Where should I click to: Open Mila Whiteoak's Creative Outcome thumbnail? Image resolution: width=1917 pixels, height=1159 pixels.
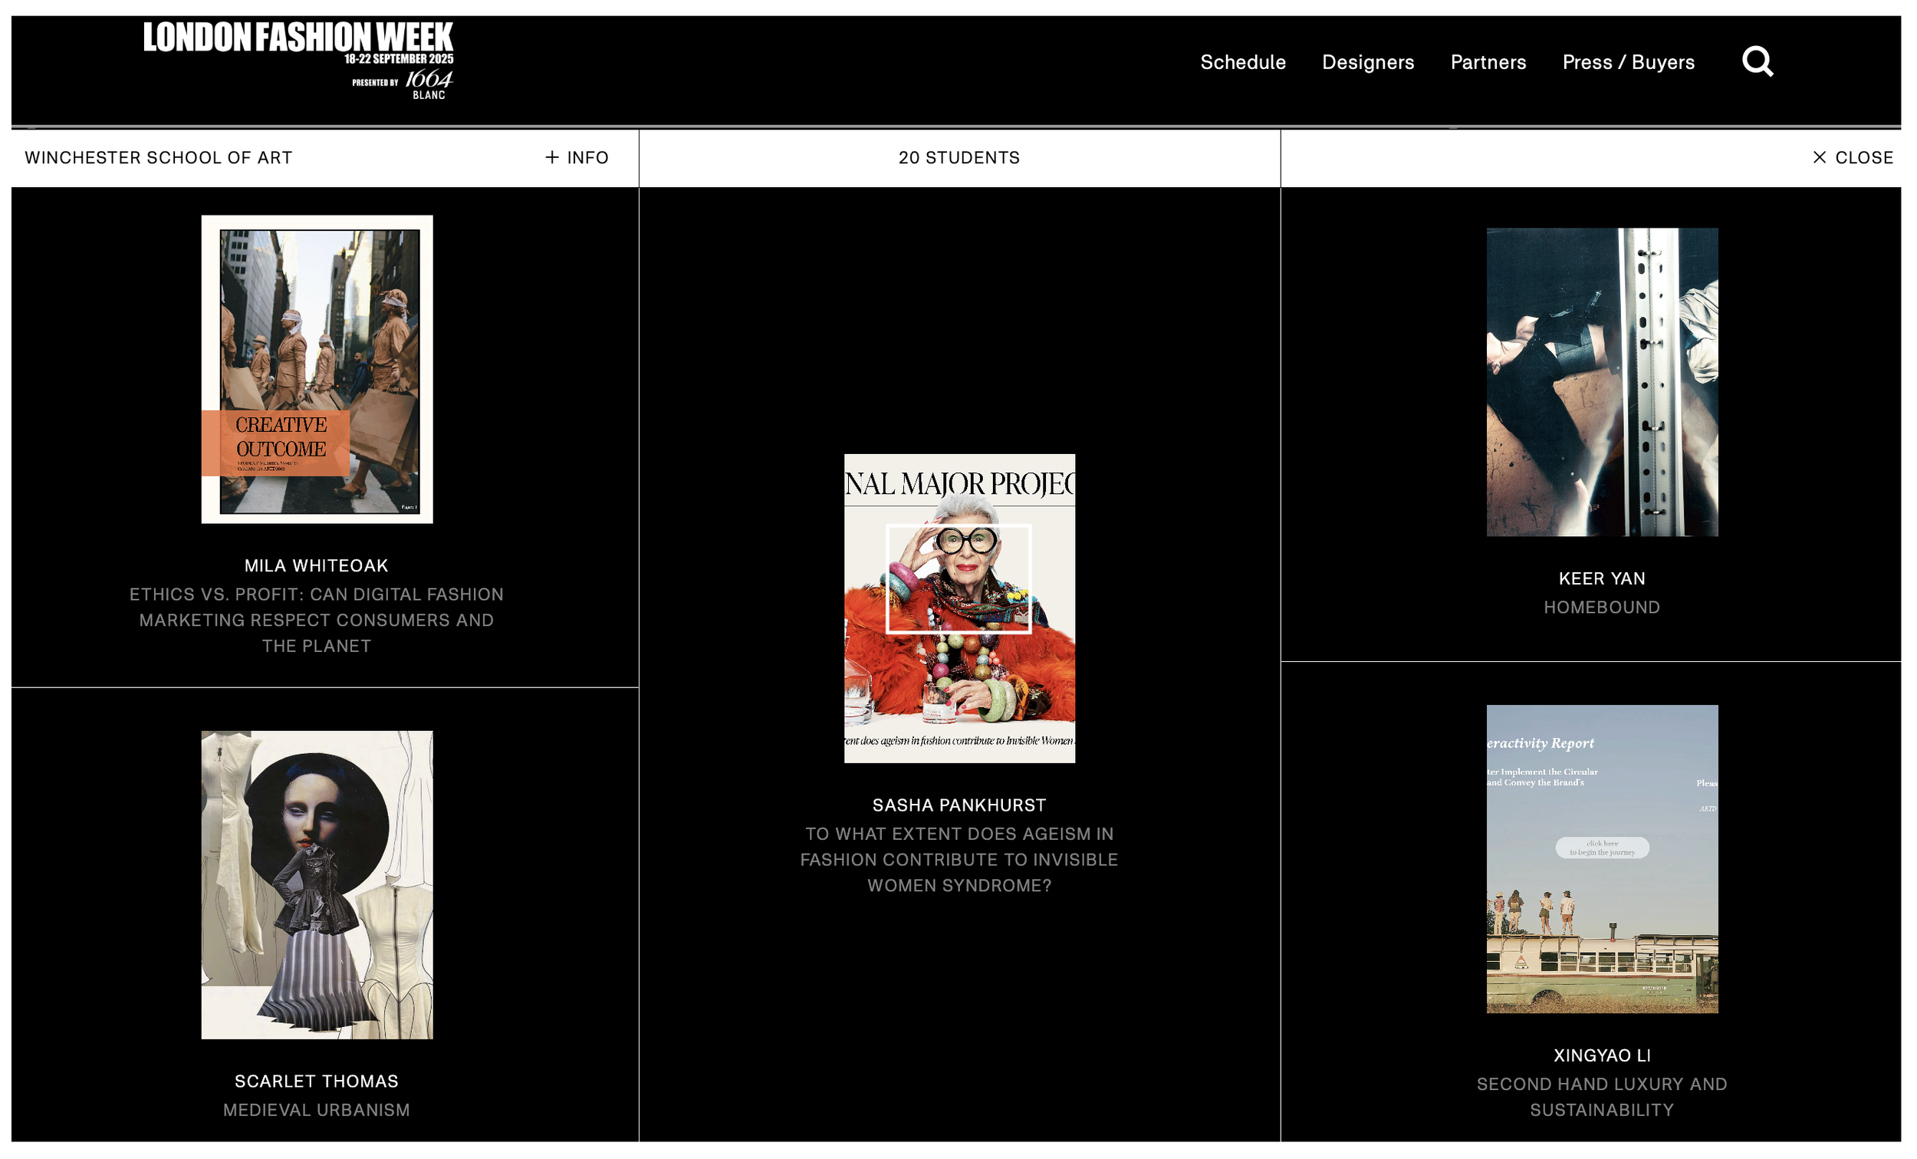click(x=317, y=369)
